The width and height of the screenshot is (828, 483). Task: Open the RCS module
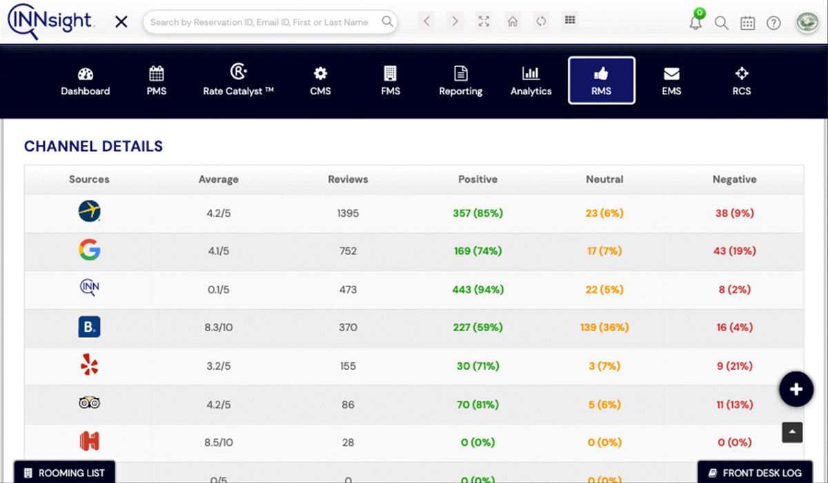[742, 81]
